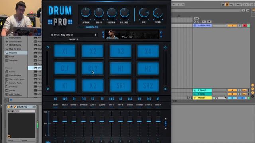
Task: Click the VOL knob
Action: (x=144, y=13)
